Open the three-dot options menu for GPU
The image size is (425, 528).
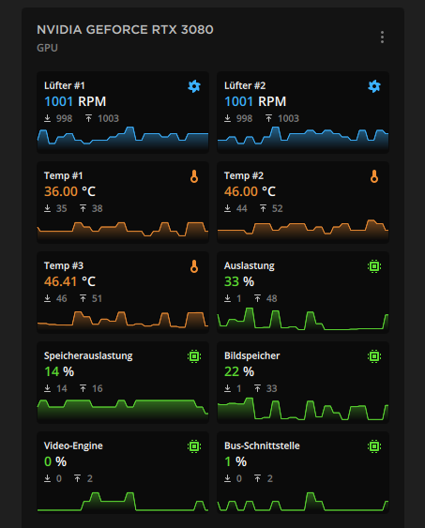tap(382, 37)
